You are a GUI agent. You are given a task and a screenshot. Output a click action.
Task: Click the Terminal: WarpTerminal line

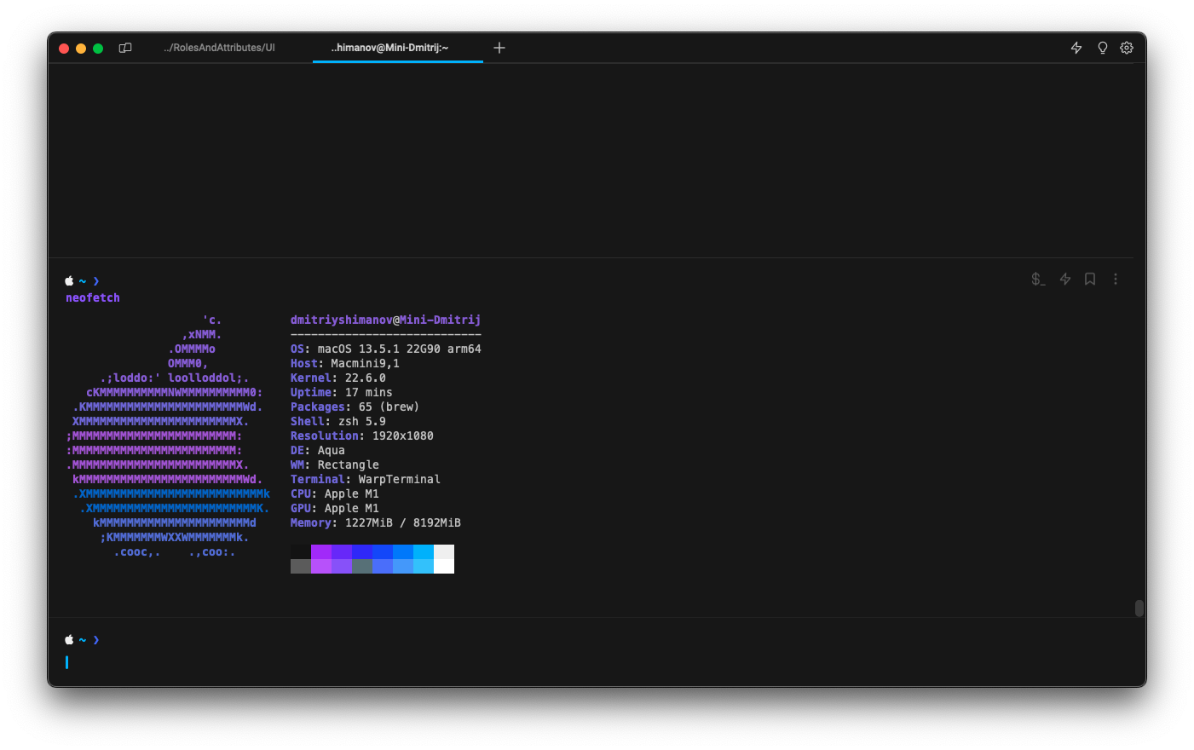click(x=366, y=479)
